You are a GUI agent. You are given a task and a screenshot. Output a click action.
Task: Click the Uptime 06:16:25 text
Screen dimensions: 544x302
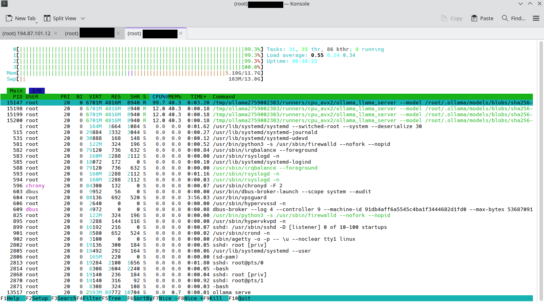[x=292, y=61]
